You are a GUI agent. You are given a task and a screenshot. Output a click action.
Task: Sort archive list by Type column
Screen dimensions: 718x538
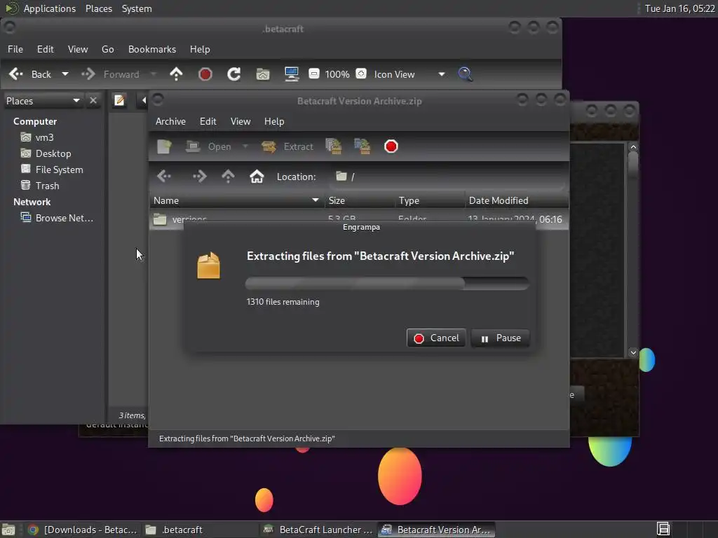[430, 200]
